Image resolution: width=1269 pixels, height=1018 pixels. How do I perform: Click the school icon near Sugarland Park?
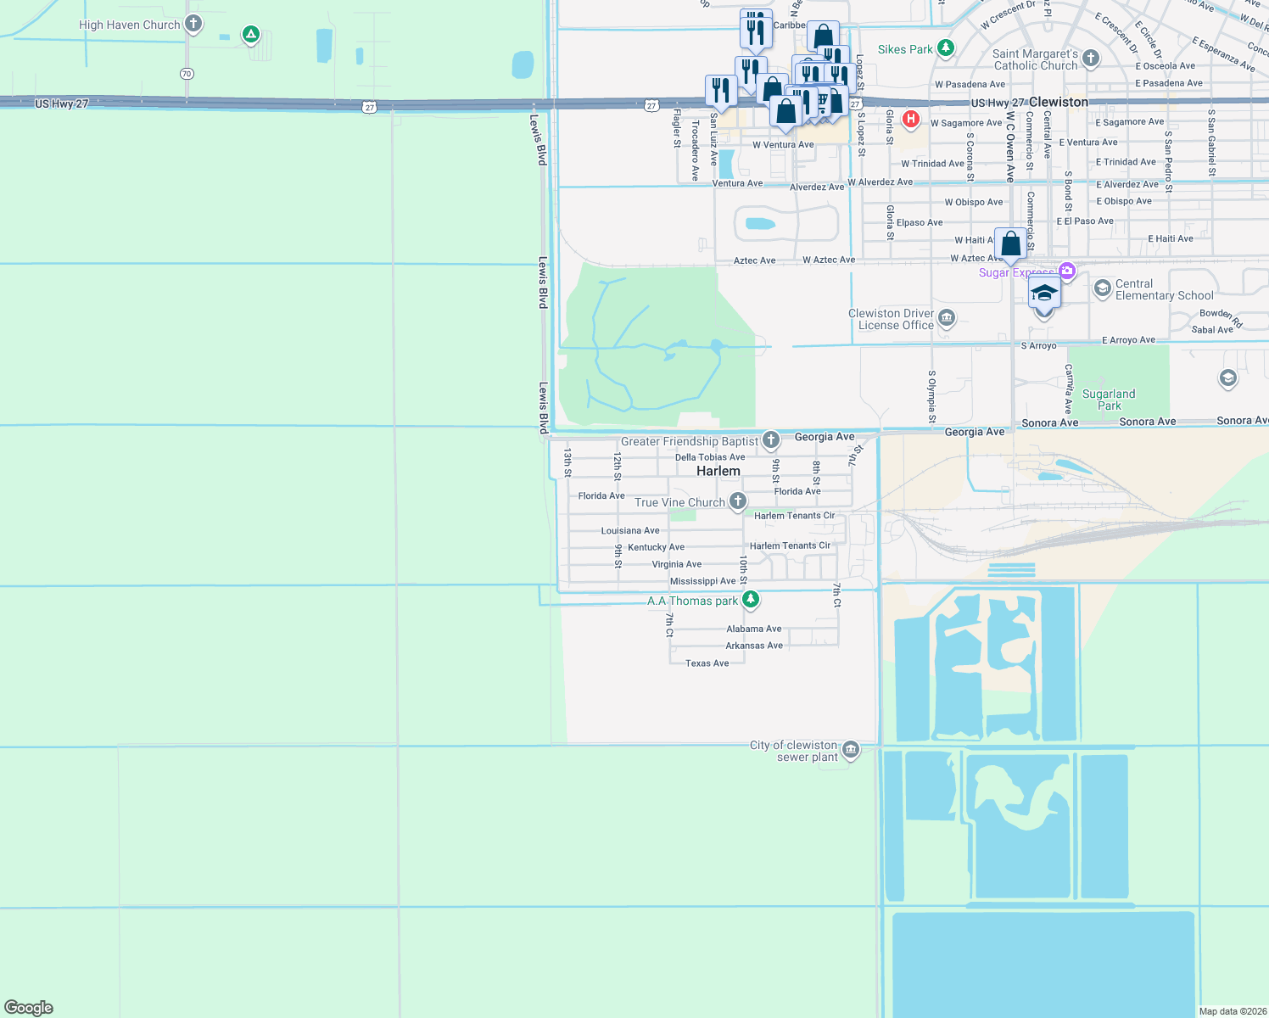[1227, 379]
